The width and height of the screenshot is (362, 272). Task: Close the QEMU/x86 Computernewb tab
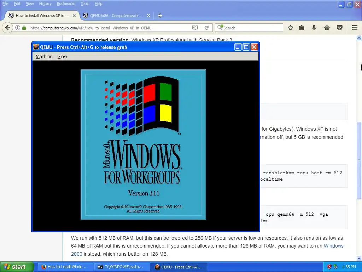coord(148,16)
